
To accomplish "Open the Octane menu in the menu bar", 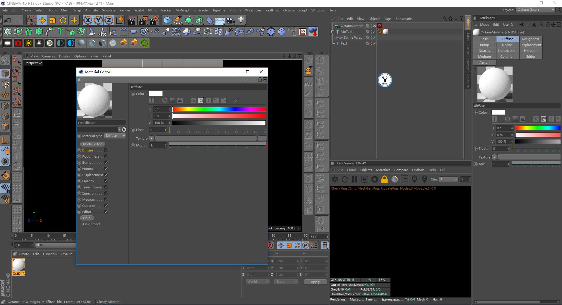I will tap(289, 10).
